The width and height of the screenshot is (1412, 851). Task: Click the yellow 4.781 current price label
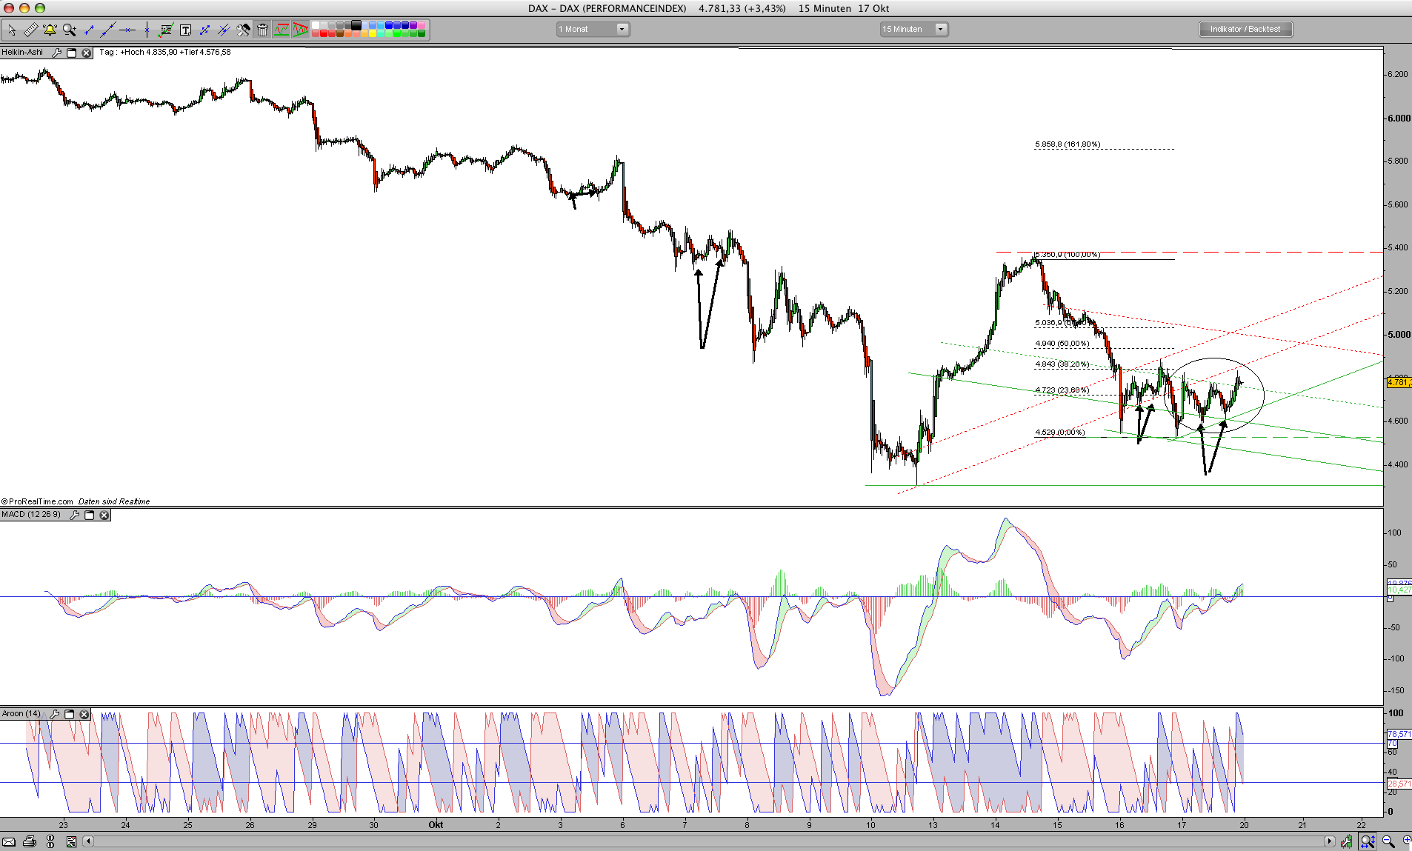pyautogui.click(x=1399, y=382)
